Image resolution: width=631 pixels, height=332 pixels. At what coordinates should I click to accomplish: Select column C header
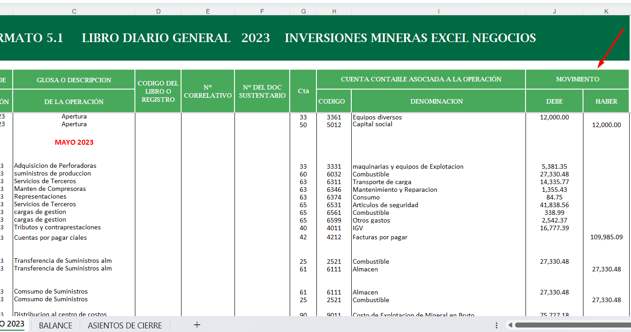tap(74, 11)
